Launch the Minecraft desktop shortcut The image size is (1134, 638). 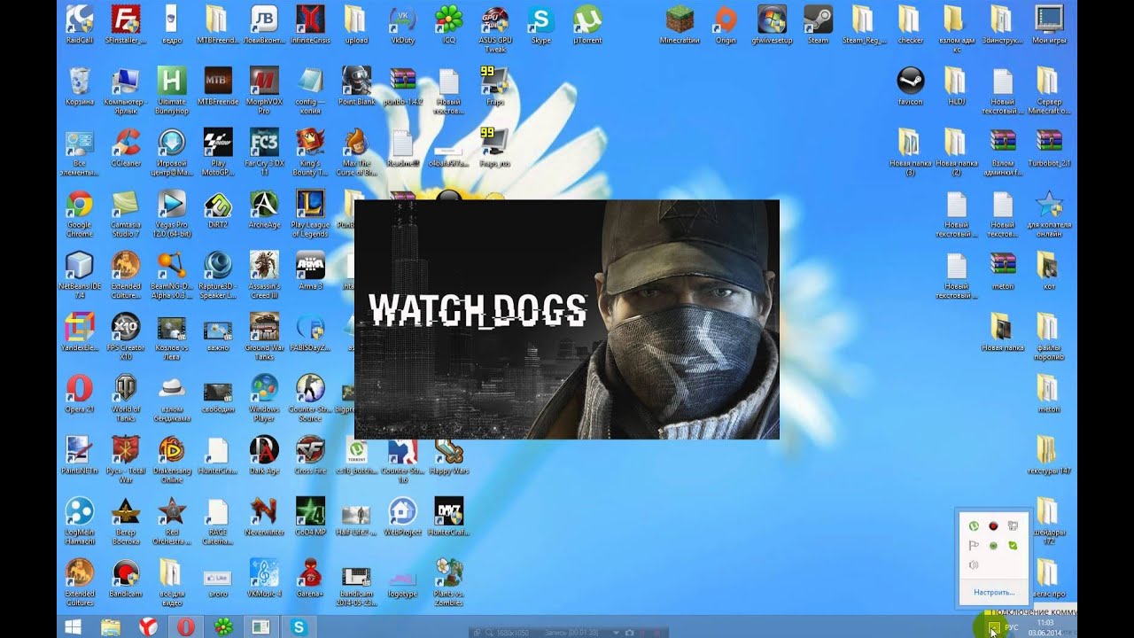(x=680, y=24)
